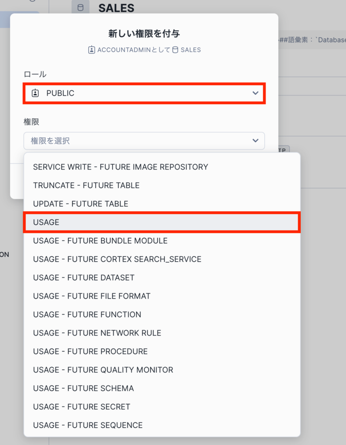Select USAGE - FUTURE DATASET option

pos(83,278)
